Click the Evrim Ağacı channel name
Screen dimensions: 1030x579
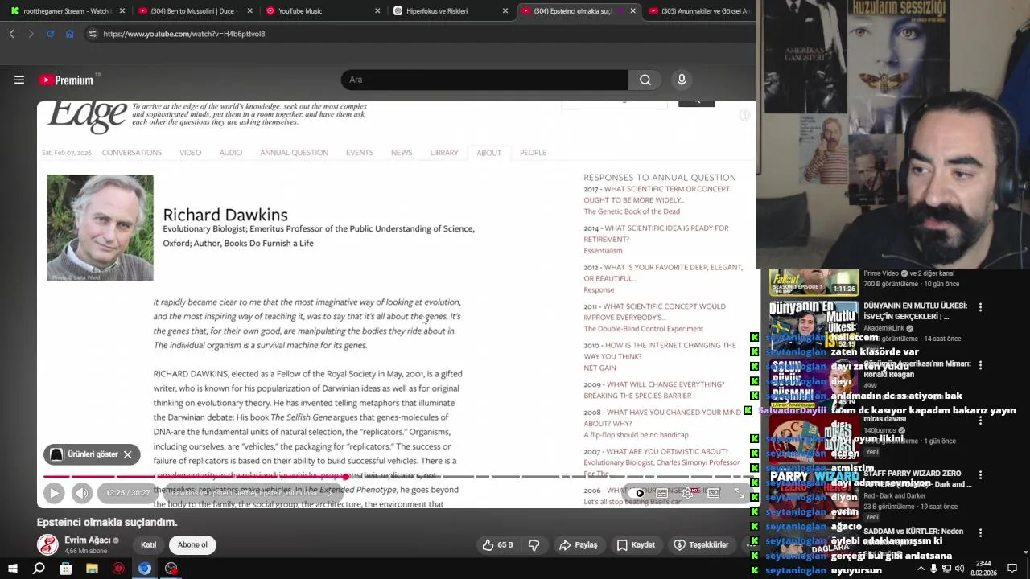coord(87,540)
